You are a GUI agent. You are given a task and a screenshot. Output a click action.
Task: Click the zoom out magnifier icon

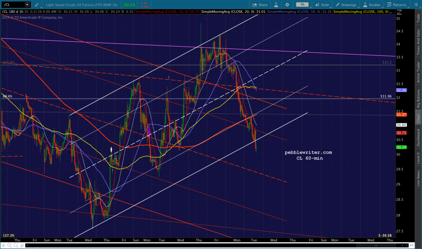tap(16, 245)
